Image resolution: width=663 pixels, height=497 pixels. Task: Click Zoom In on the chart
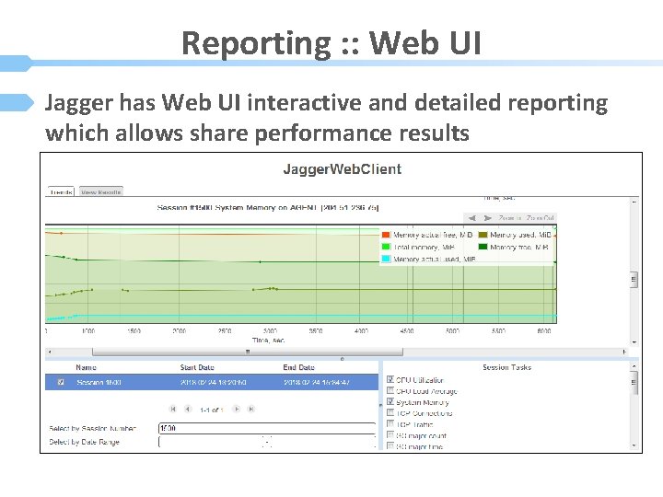click(509, 218)
